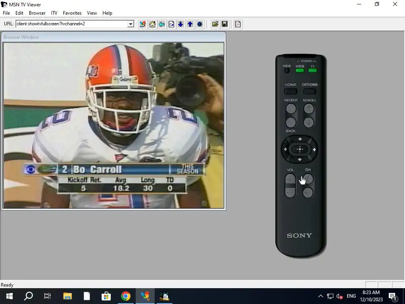Click the Browser Window title bar
Image resolution: width=405 pixels, height=304 pixels.
pos(114,37)
